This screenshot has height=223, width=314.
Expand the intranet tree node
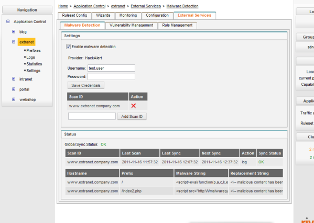click(x=14, y=79)
